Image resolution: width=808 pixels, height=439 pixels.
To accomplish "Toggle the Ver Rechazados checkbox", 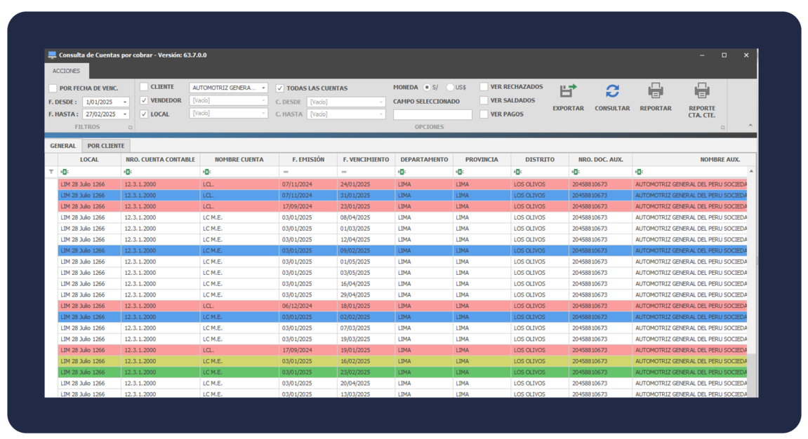I will (x=484, y=87).
